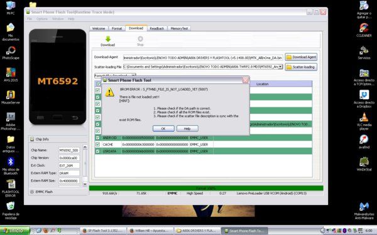Switch to SP Flash Tool 3.1352 taskbar item
Viewport: 377px width, 235px height.
point(103,231)
